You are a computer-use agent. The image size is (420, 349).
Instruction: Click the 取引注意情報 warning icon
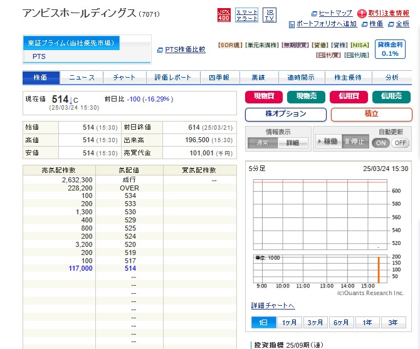[x=362, y=13]
